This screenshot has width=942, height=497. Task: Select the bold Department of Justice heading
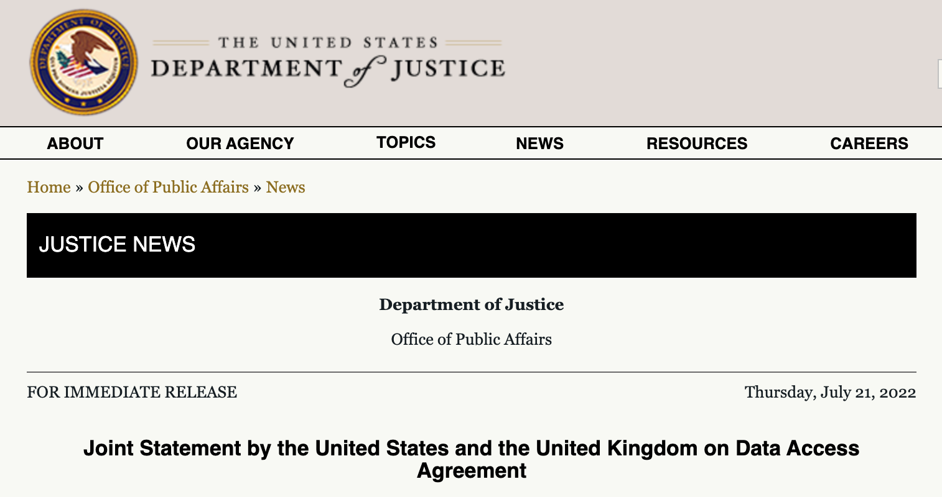[472, 304]
